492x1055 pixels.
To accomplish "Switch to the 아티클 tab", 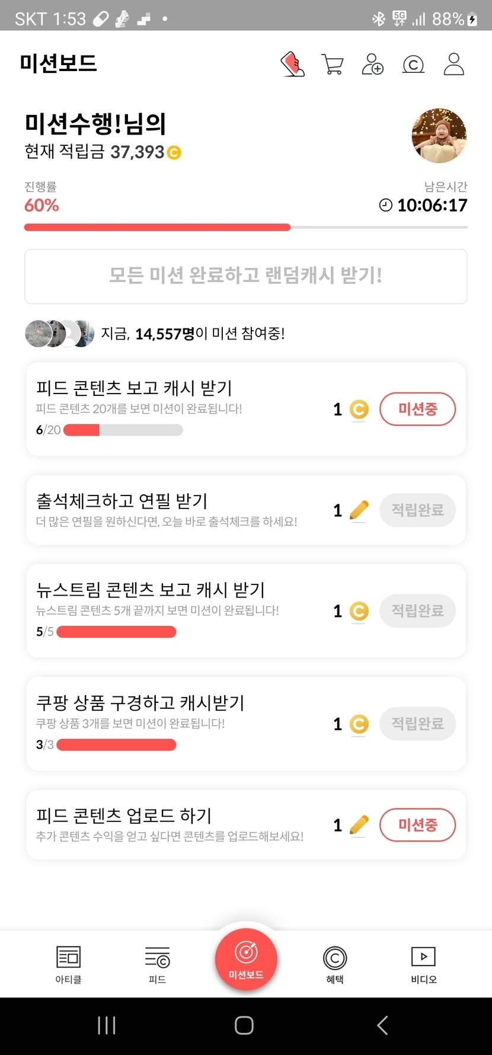I will (x=68, y=964).
